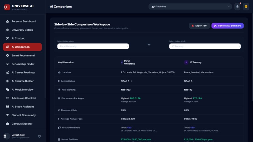Click the Accreditation ribbon icon
Viewport: 253px width, 142px height.
(x=59, y=81)
